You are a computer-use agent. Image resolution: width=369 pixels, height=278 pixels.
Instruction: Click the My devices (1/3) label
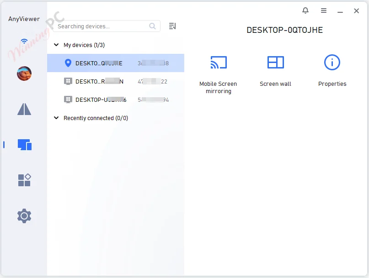(84, 45)
